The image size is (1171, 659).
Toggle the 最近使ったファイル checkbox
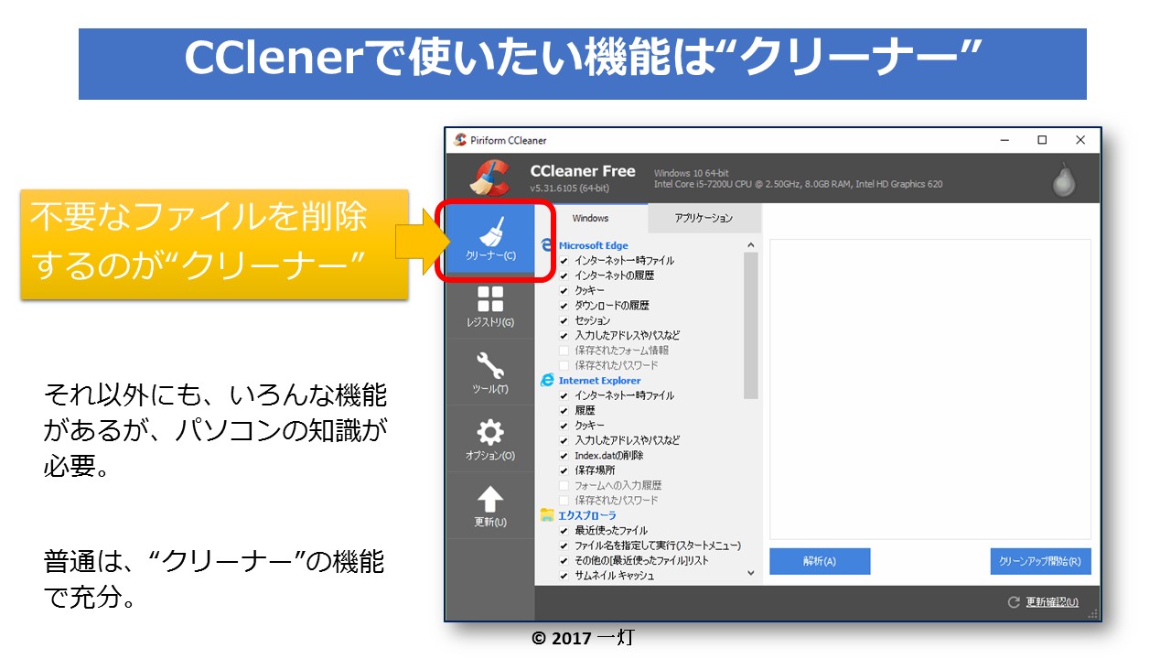click(x=564, y=531)
